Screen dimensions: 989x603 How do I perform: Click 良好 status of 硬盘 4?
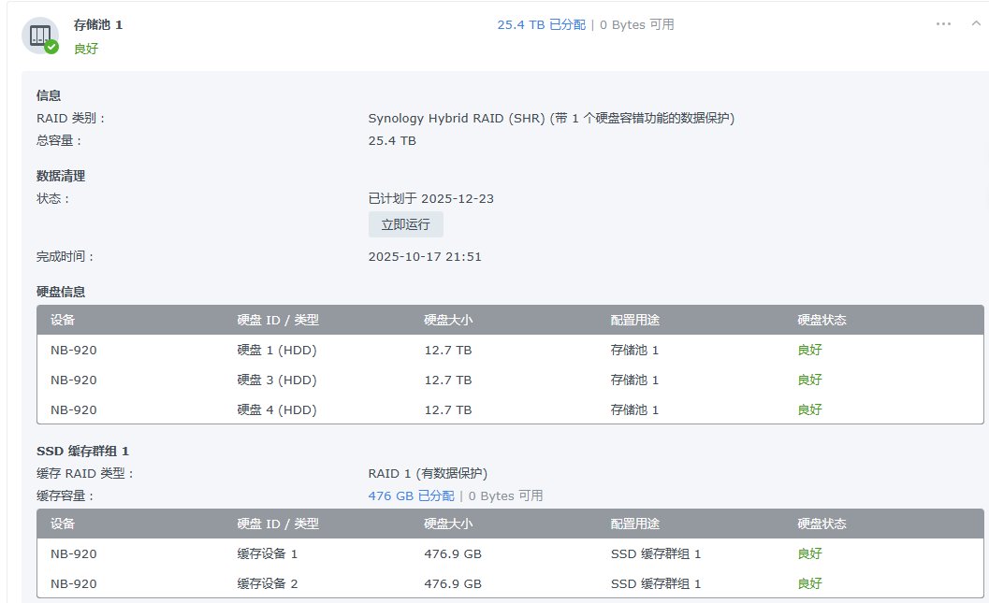pos(808,409)
